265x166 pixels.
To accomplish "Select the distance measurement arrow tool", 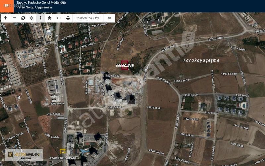I will click(59, 18).
